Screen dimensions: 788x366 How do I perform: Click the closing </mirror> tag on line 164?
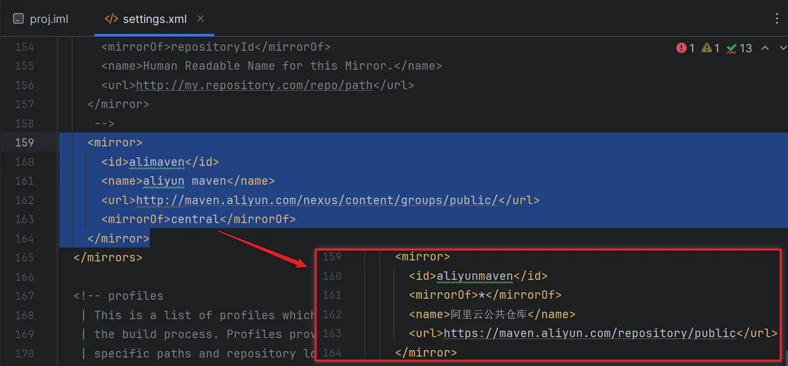coord(118,239)
